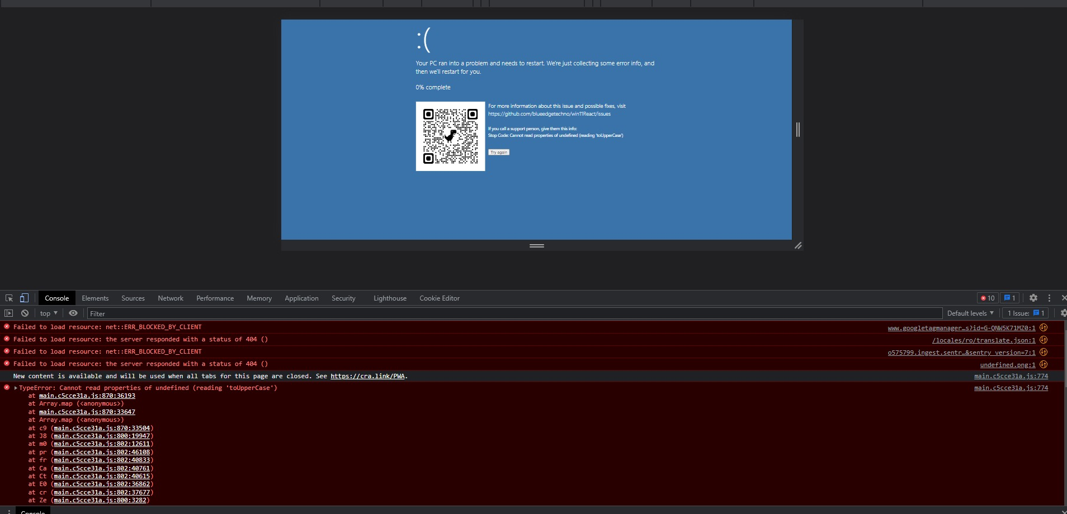Open the Default levels dropdown
Viewport: 1067px width, 514px height.
coord(970,313)
